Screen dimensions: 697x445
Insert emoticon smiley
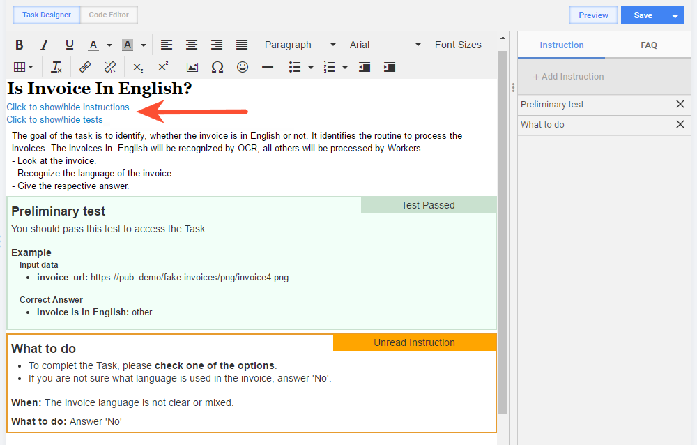click(x=243, y=67)
